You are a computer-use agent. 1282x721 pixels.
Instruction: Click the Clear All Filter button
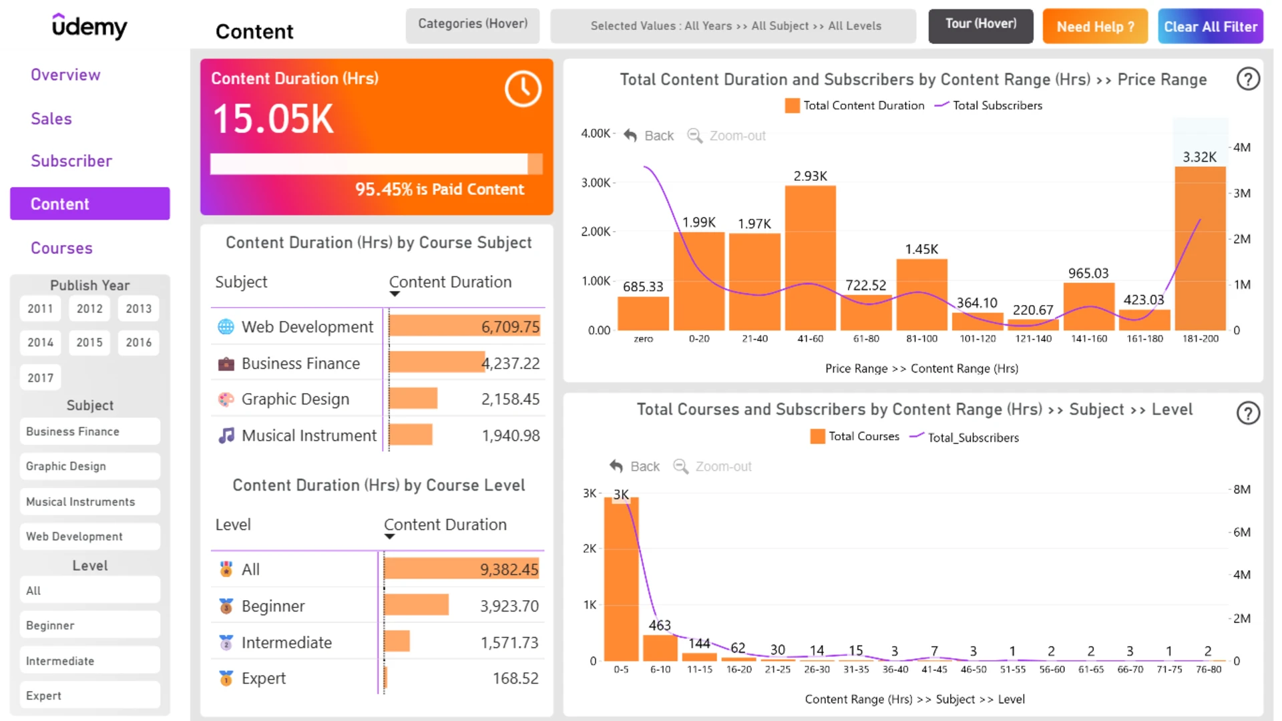point(1210,27)
